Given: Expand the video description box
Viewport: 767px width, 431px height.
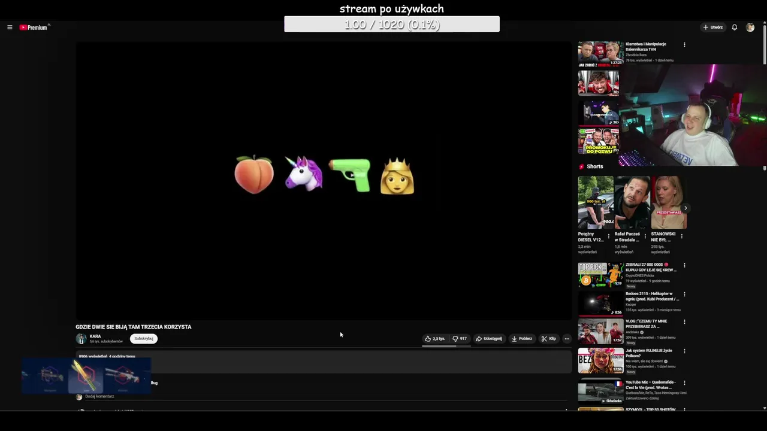Looking at the screenshot, I should pos(324,362).
